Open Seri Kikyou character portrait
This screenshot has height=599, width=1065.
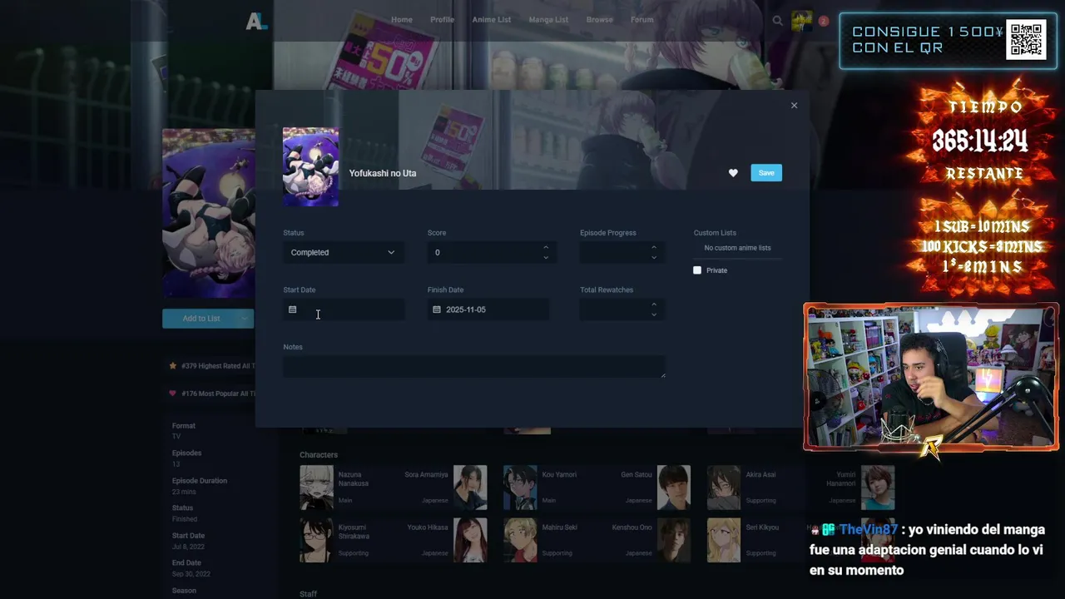(x=724, y=540)
